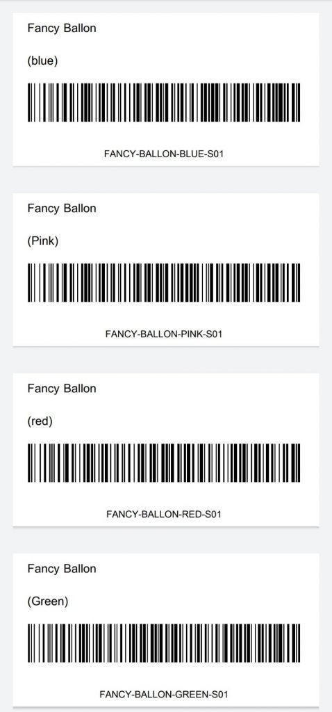Click the (Green) variant label

click(48, 601)
